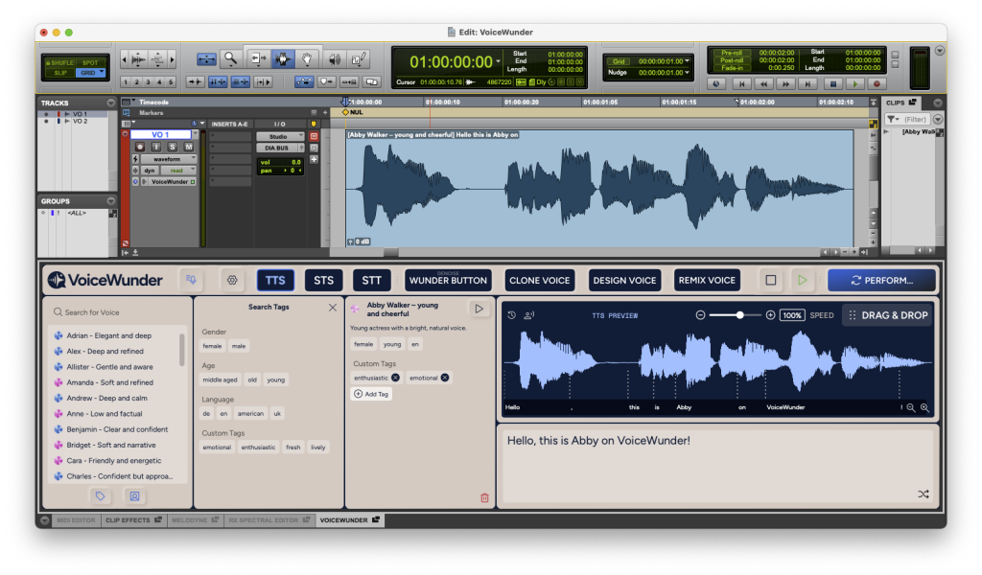Zoom in the TTS preview waveform
The height and width of the screenshot is (575, 982).
(924, 408)
